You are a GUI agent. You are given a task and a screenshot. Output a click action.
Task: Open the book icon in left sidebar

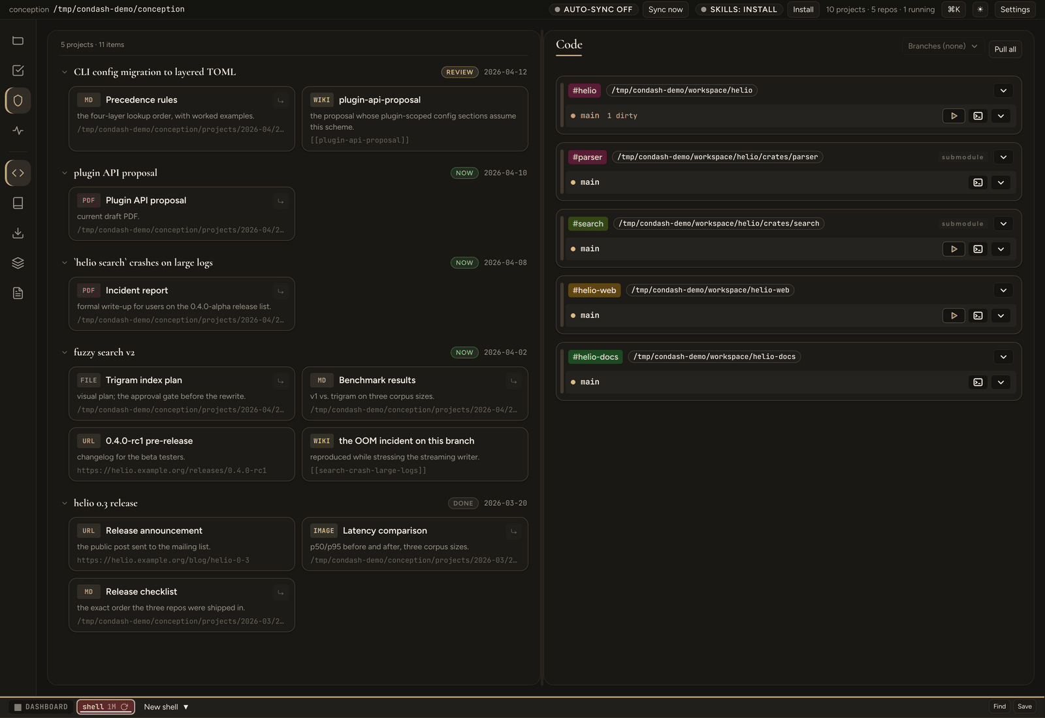(18, 203)
